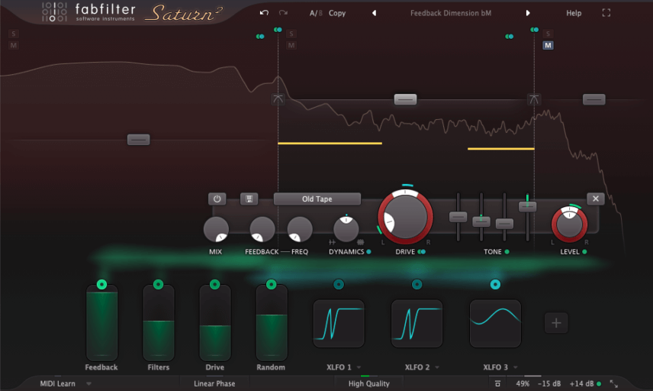This screenshot has width=653, height=391.
Task: Open the XLFO 2 waveform display
Action: (x=417, y=324)
